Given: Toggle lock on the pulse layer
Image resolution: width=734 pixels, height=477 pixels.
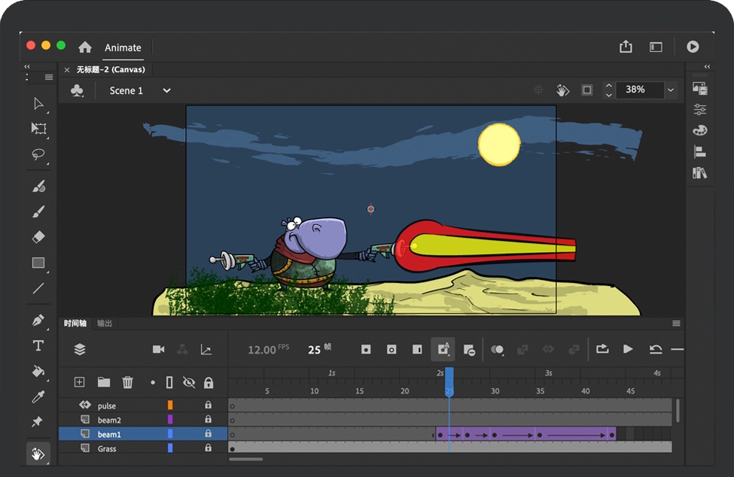Looking at the screenshot, I should click(209, 406).
